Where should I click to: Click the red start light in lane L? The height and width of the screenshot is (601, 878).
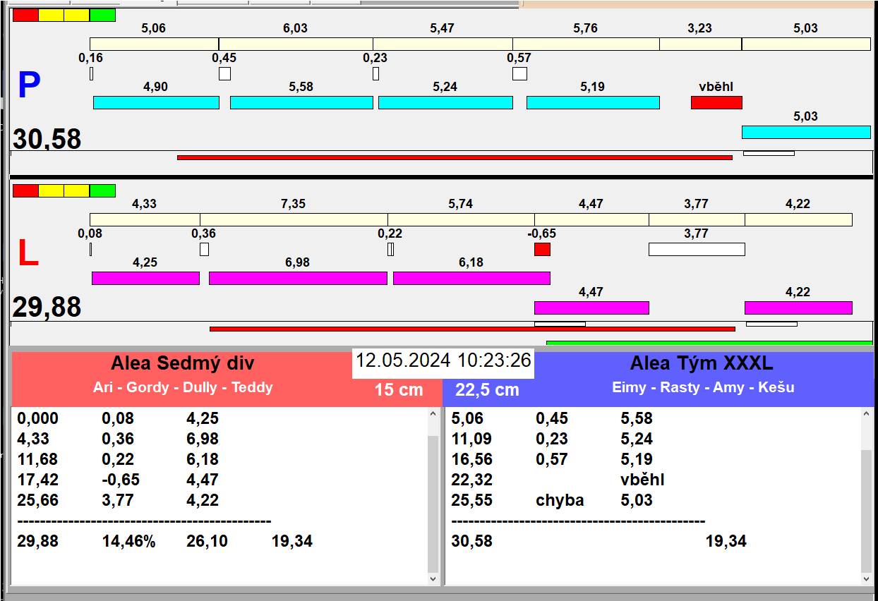click(x=25, y=190)
